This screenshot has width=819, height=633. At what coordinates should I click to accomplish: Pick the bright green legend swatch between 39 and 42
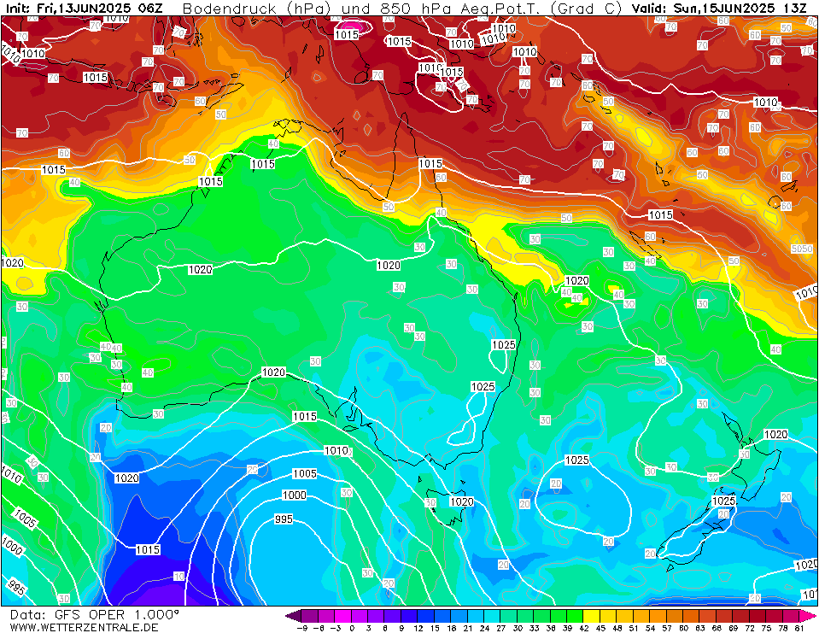pos(575,615)
